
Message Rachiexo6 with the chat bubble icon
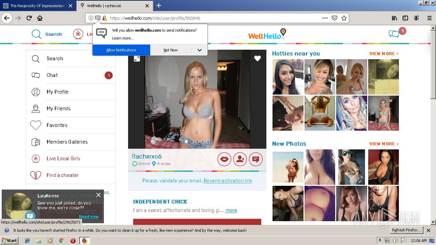click(x=256, y=159)
